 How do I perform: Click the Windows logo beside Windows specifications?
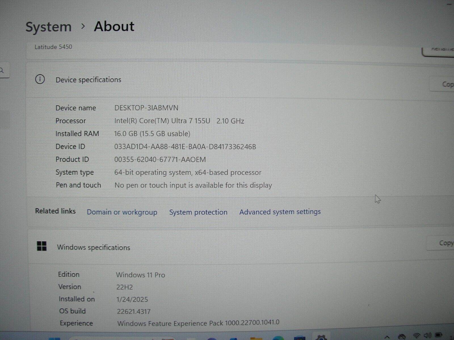[42, 246]
